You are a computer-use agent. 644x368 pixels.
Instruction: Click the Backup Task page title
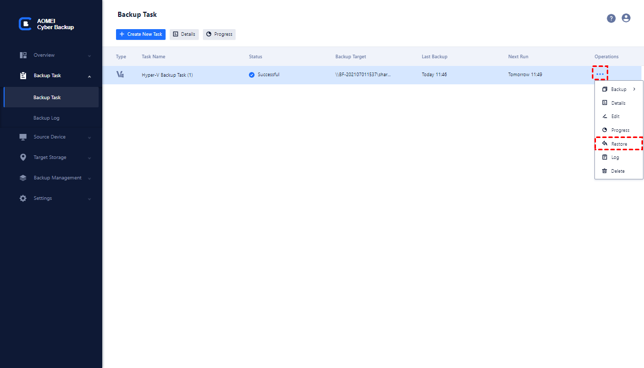[137, 15]
